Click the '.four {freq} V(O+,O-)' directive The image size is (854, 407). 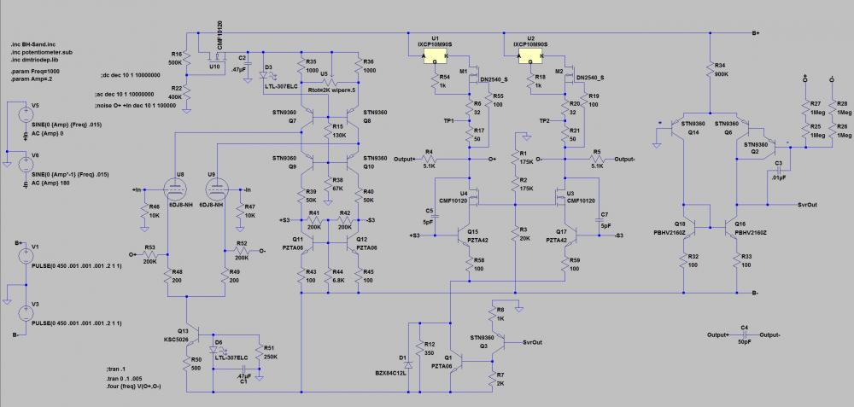[135, 387]
